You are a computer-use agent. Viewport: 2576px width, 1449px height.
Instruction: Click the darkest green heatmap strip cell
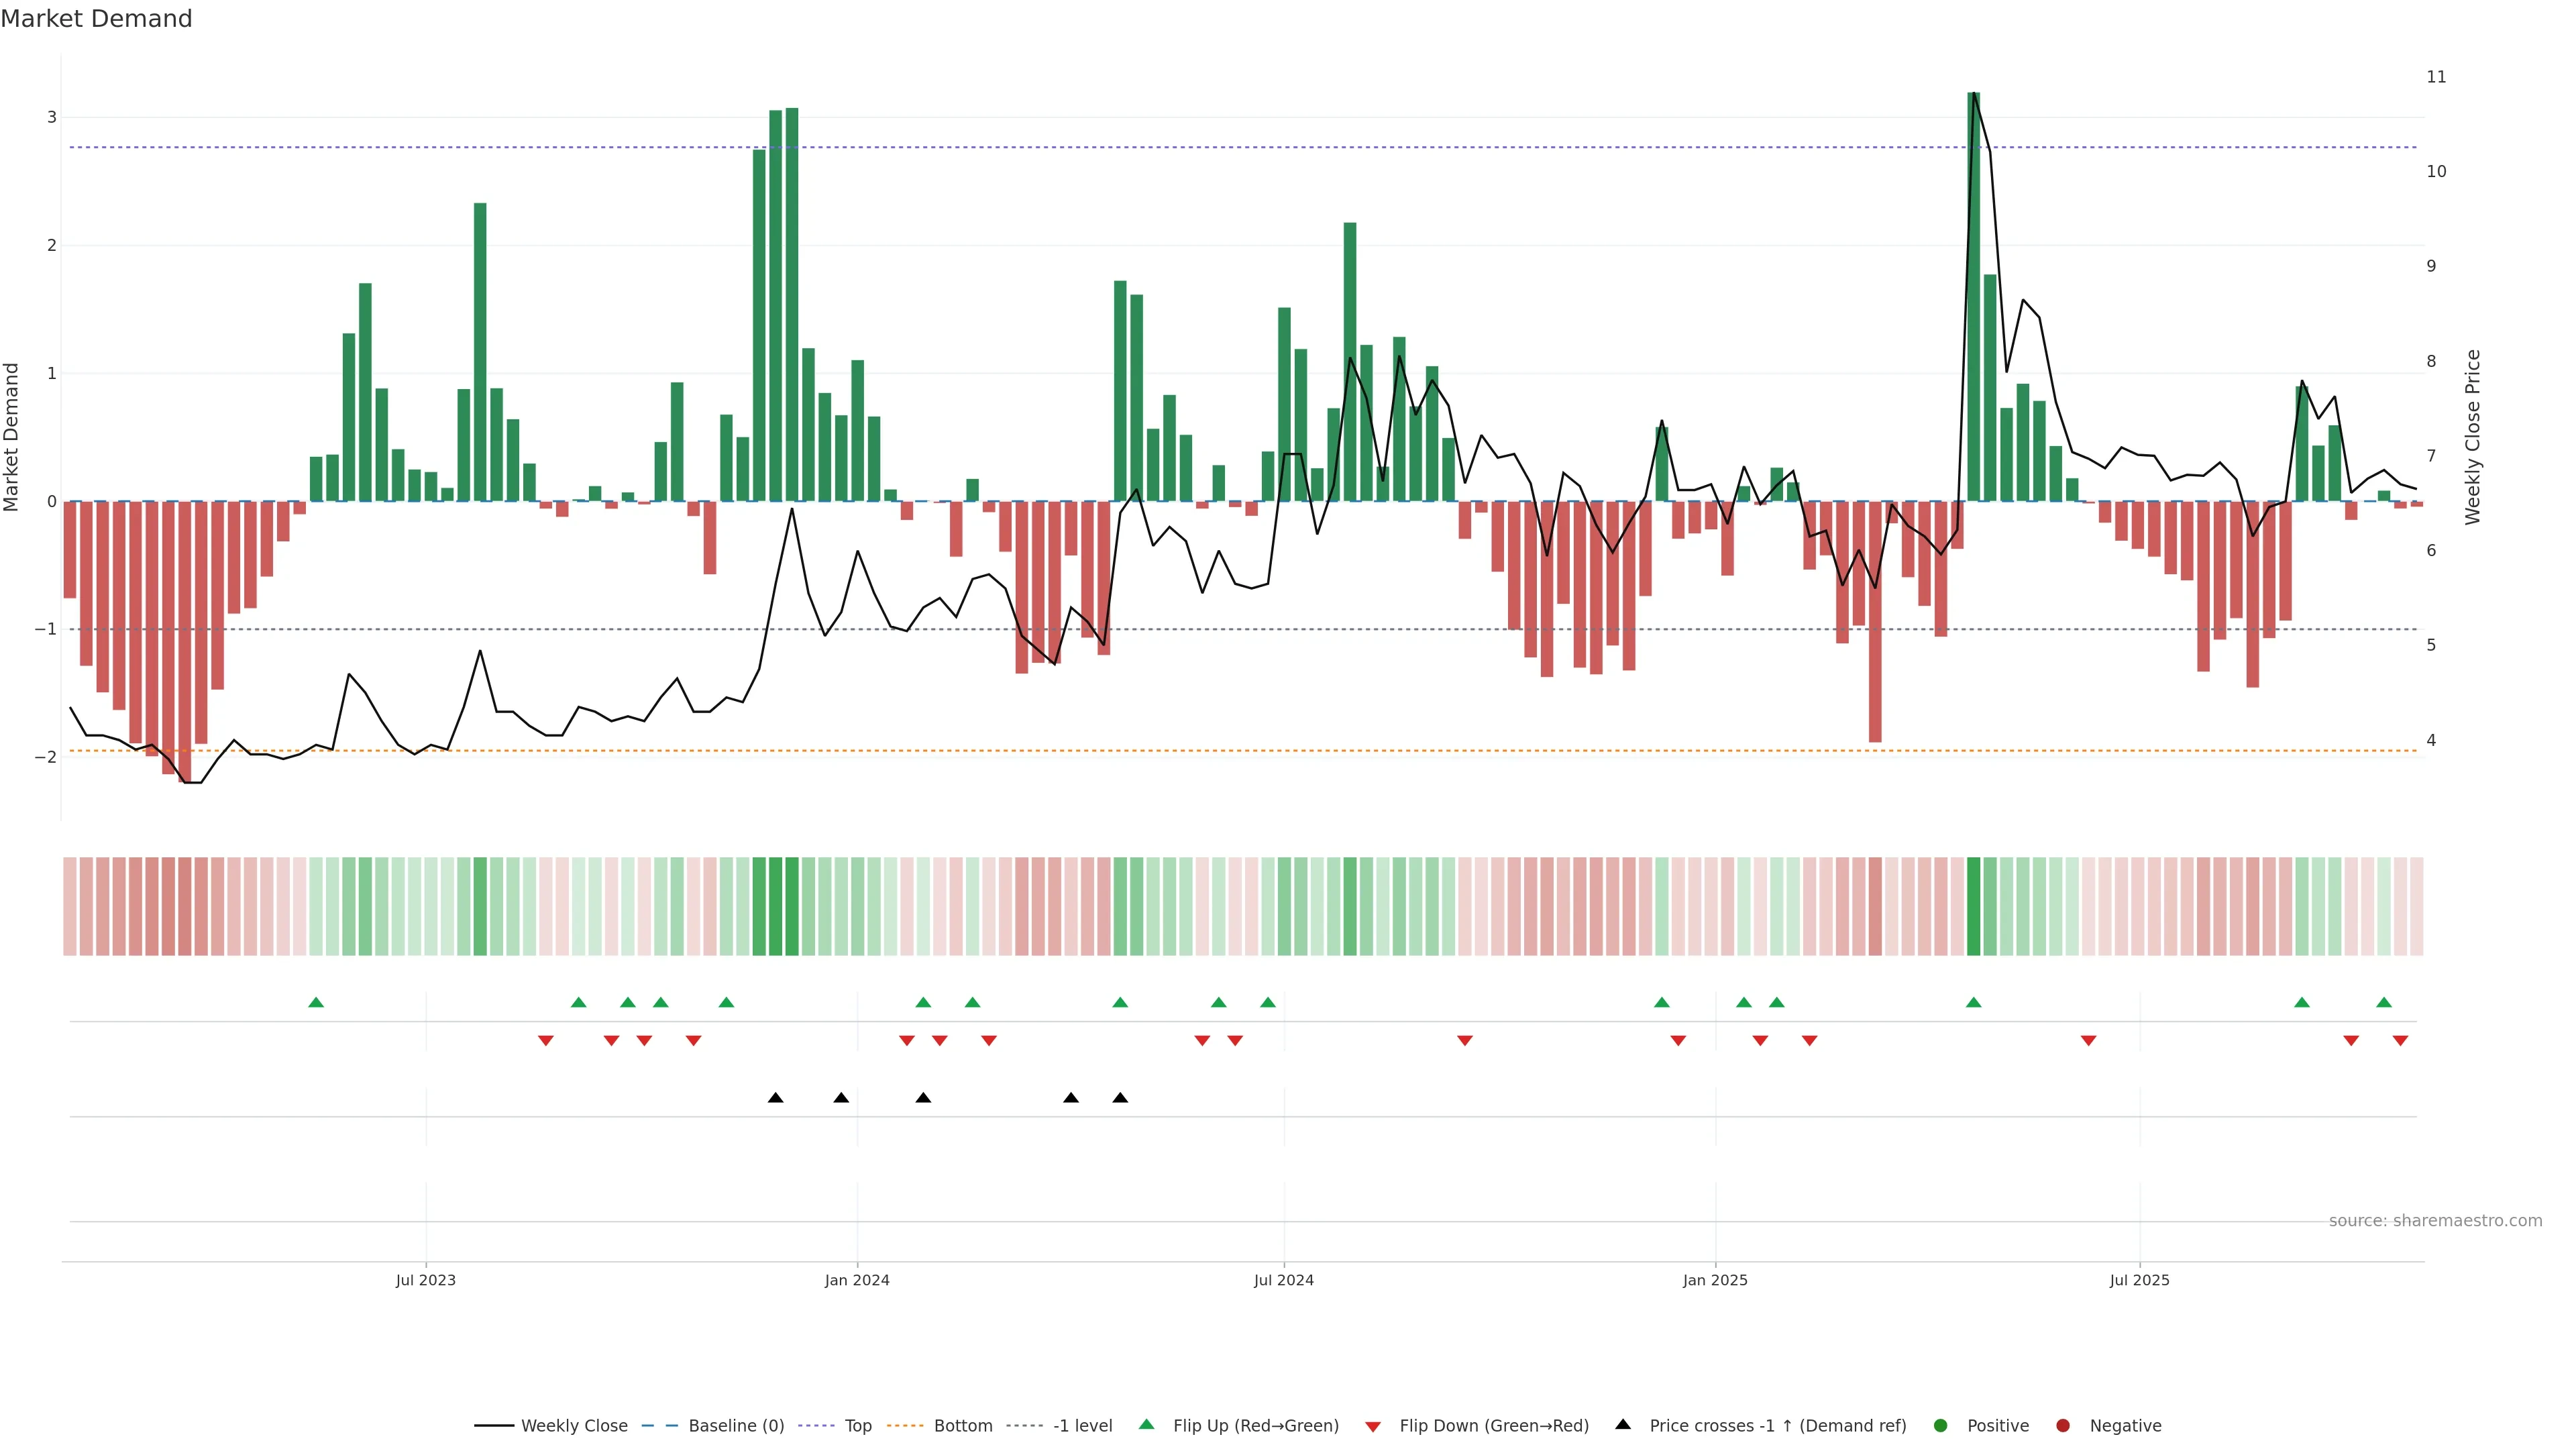pyautogui.click(x=1973, y=906)
